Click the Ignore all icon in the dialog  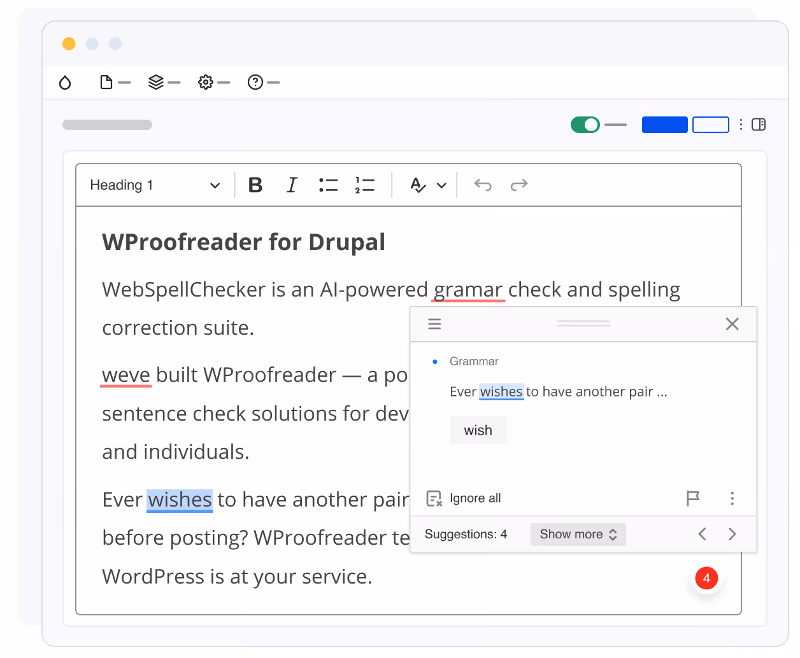[x=433, y=498]
